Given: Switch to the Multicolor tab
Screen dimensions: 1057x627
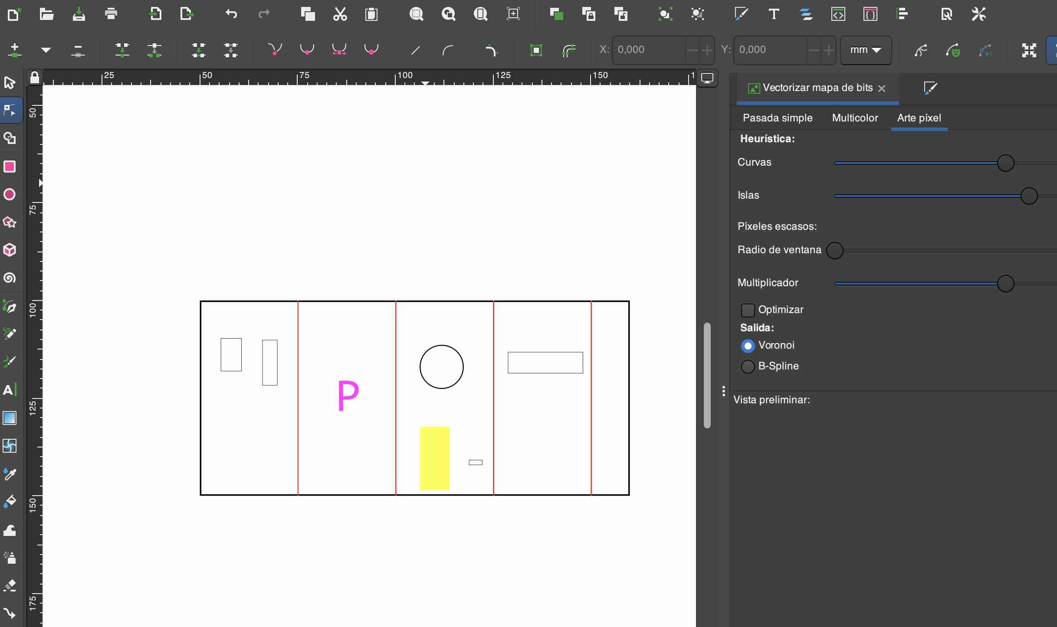Looking at the screenshot, I should tap(855, 118).
